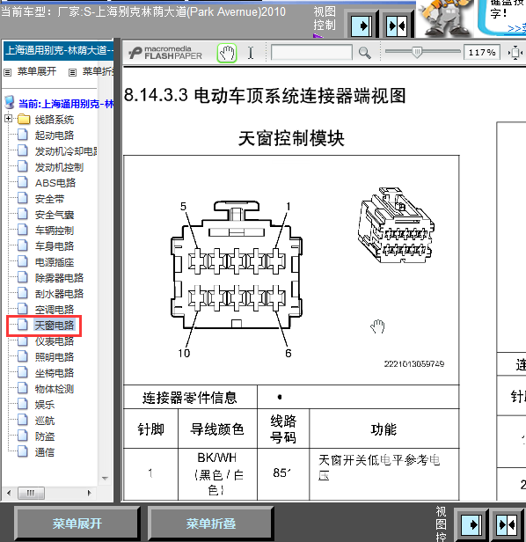Open 安全带 tree item

[x=49, y=199]
